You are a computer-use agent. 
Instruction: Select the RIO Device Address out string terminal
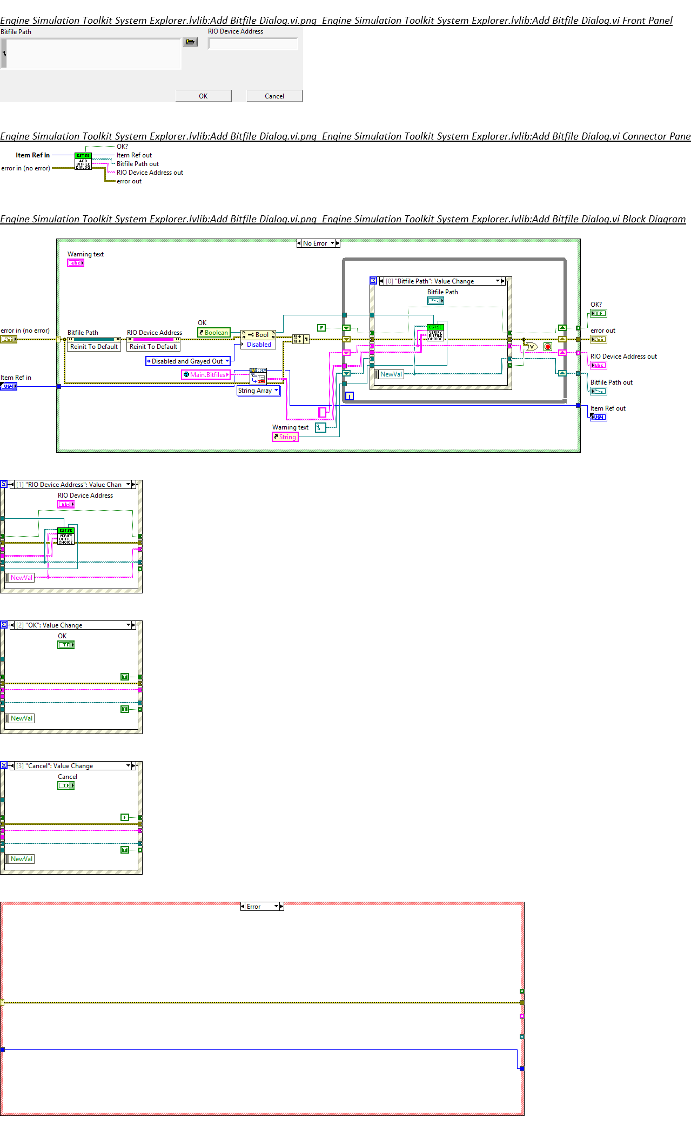point(599,365)
